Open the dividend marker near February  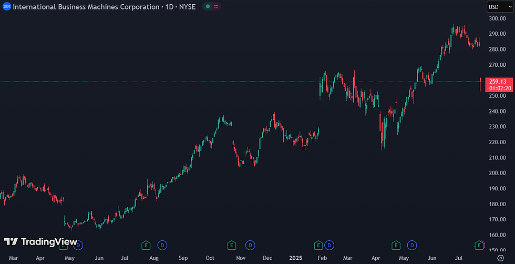[x=329, y=245]
